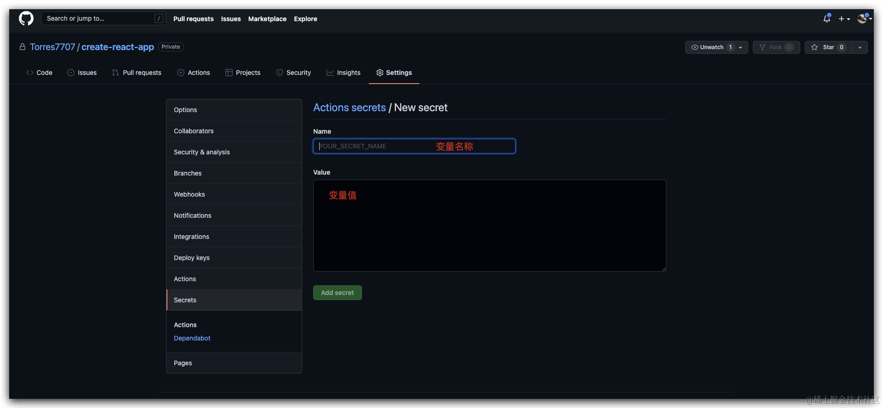
Task: Star the create-react-app repository
Action: pos(828,47)
